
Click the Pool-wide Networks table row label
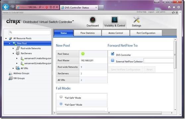tap(68, 67)
